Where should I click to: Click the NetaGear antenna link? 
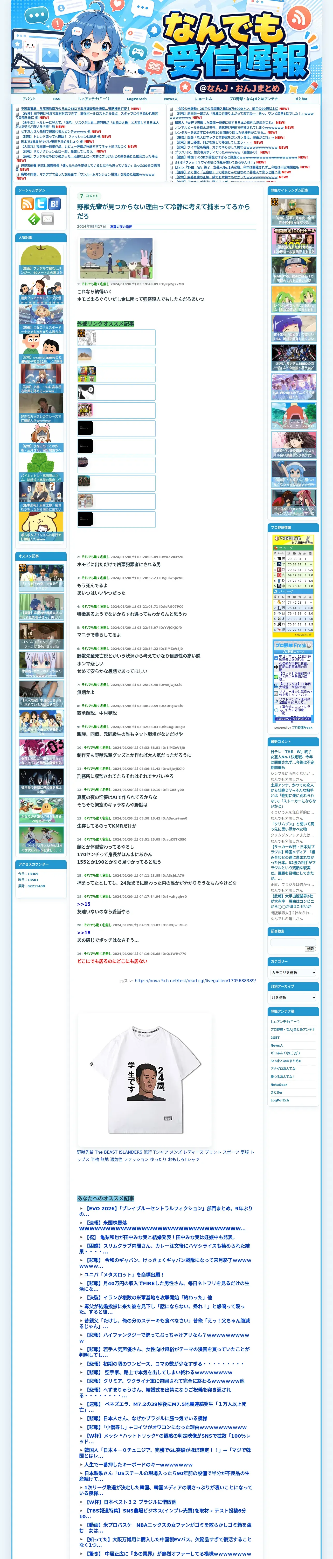click(x=279, y=1085)
